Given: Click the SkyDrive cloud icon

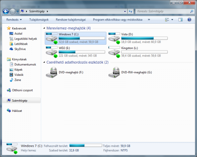Looking at the screenshot, I should [11, 49].
